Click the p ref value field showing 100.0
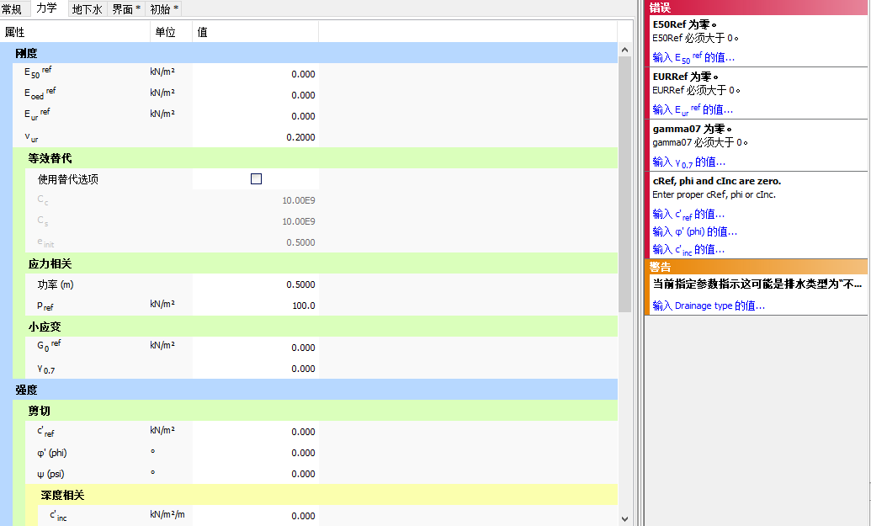Viewport: 871px width, 526px height. point(256,306)
